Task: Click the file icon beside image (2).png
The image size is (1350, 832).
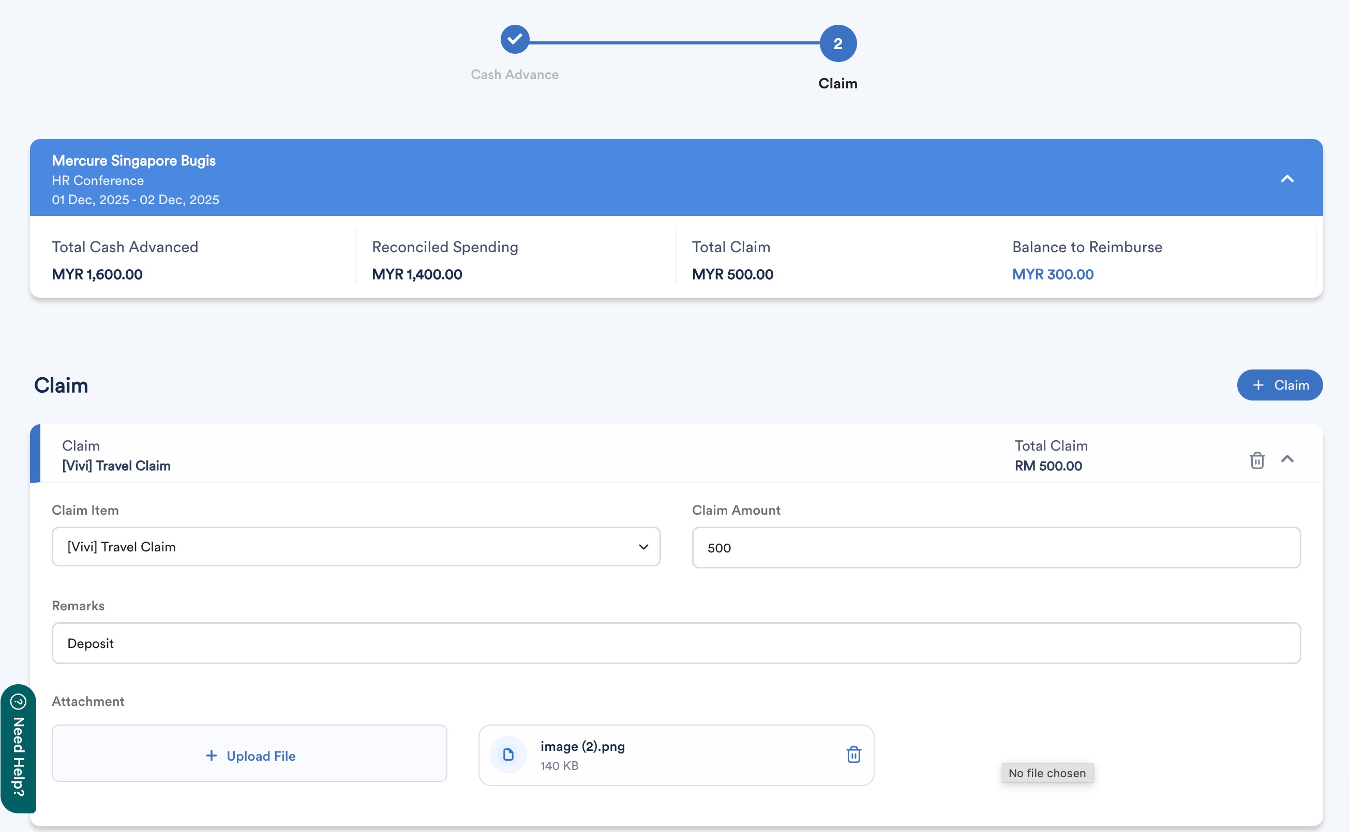Action: (508, 754)
